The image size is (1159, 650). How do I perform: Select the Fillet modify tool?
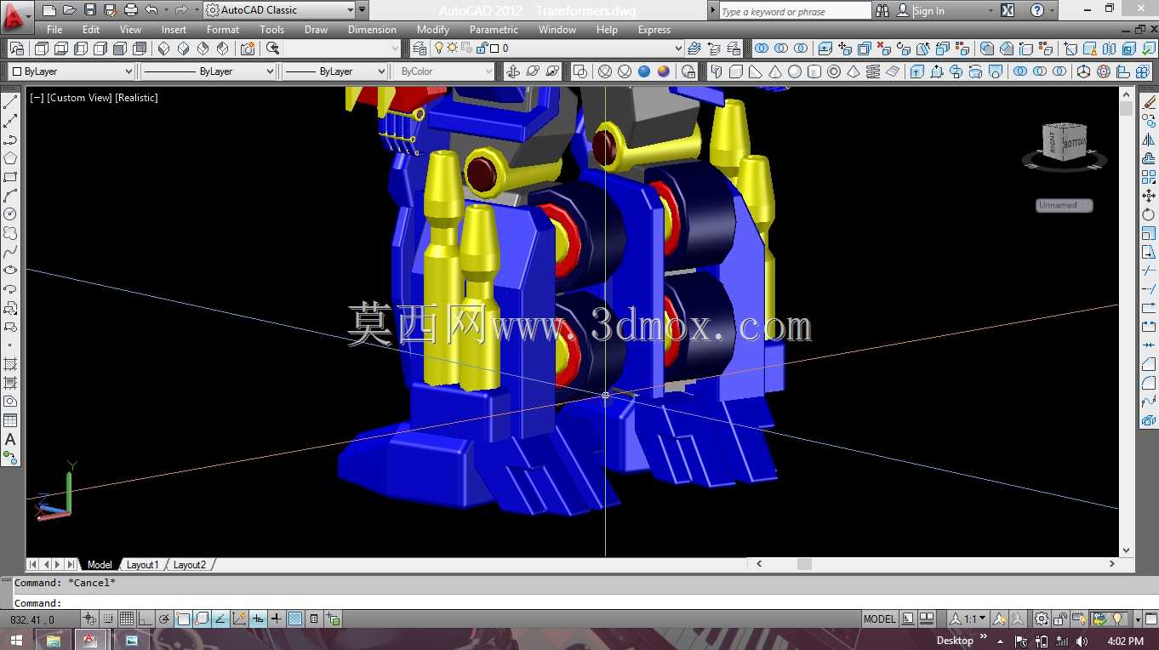click(1149, 383)
